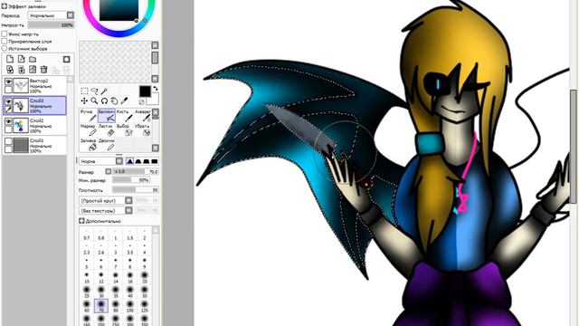Select the Слой2 layer thumbnail
Screen dimensions: 579x326
click(21, 126)
